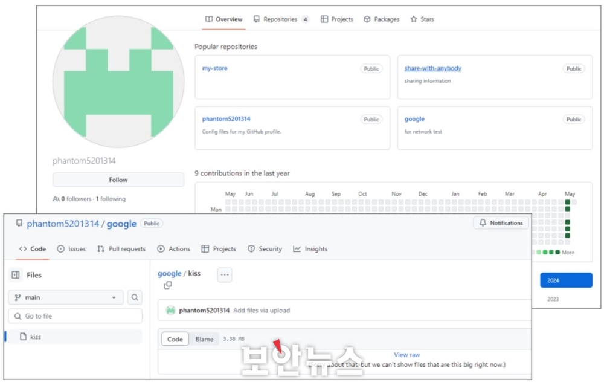604x385 pixels.
Task: Click the Packages cube icon
Action: point(367,19)
